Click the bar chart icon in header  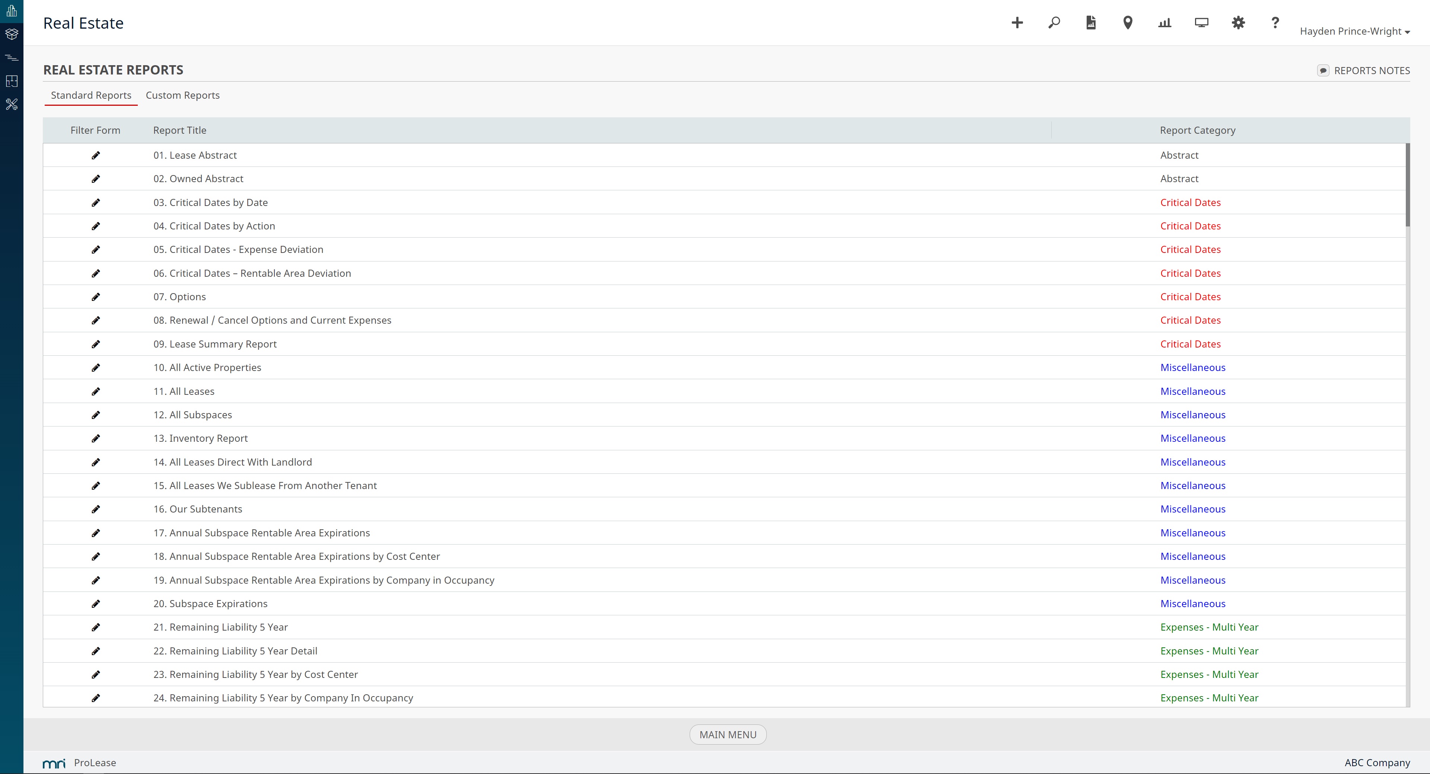pyautogui.click(x=1164, y=23)
